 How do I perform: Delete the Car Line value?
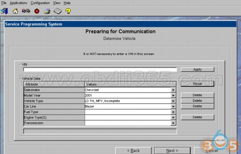pyautogui.click(x=197, y=106)
